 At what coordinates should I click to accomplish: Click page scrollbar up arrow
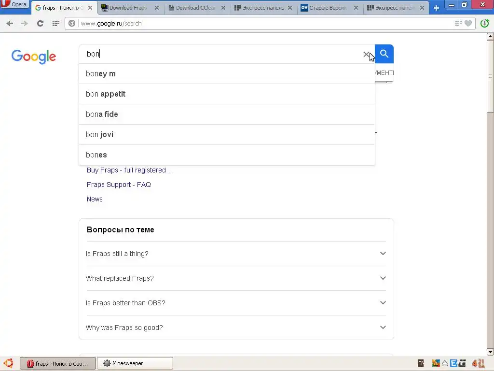point(490,37)
